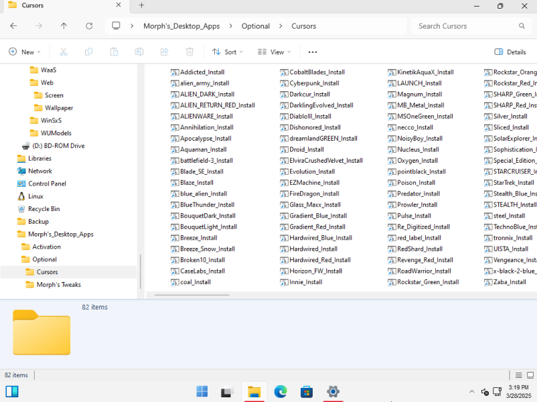Click the volume muted tray icon
The image size is (537, 402).
tap(485, 392)
